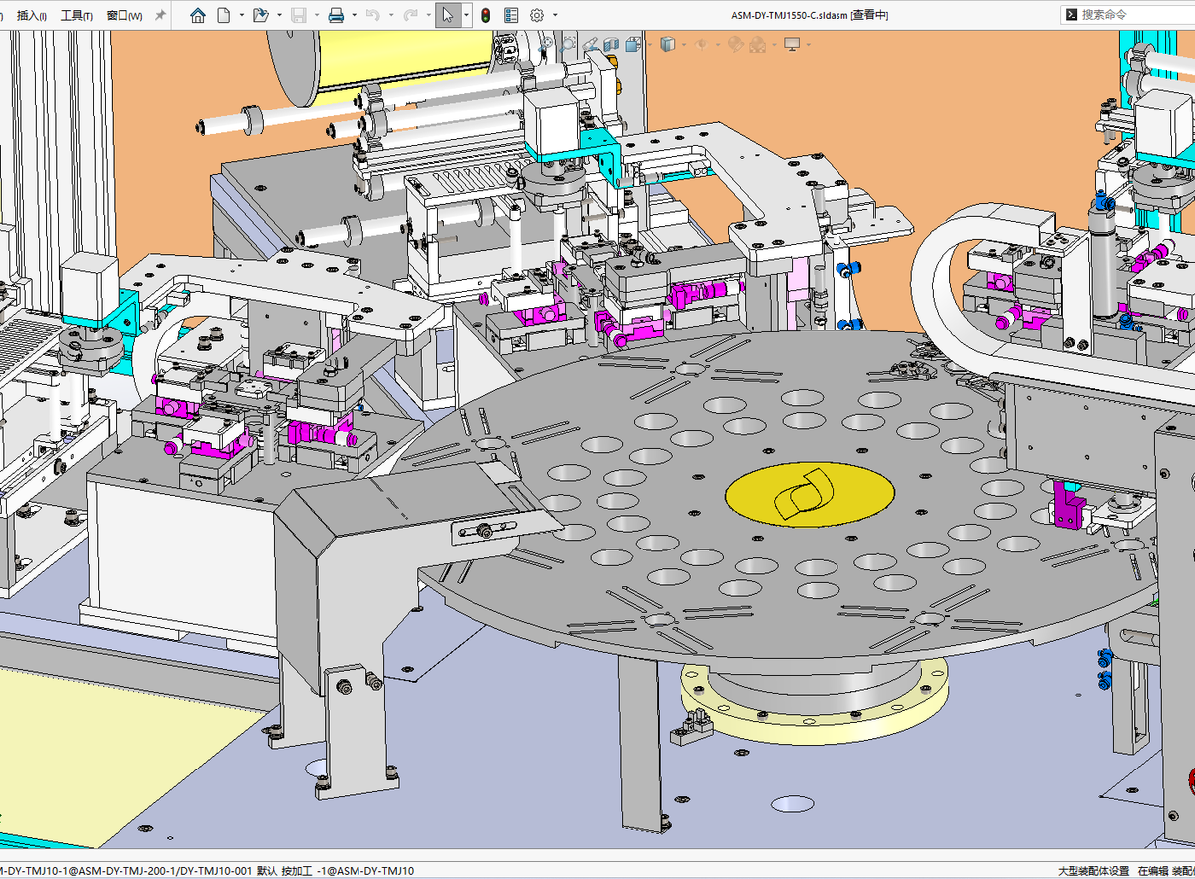Click the Apply Scene icon
The image size is (1195, 879).
click(757, 44)
